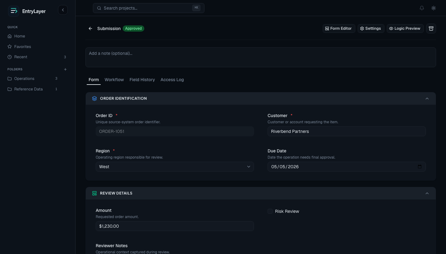
Task: Add a new folder with the plus icon
Action: coord(65,69)
